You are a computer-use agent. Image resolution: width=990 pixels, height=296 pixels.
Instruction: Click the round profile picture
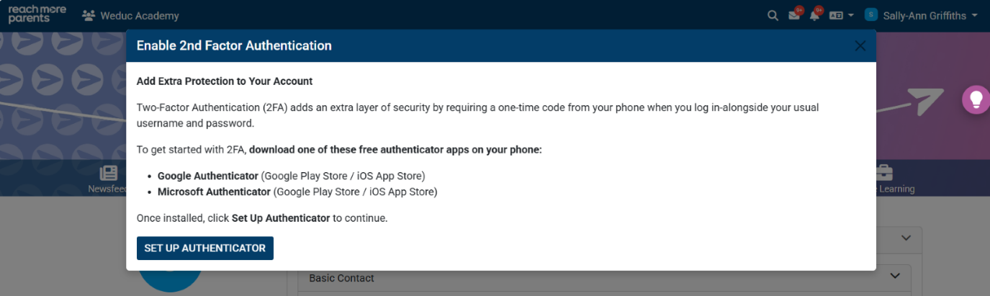pos(170,277)
